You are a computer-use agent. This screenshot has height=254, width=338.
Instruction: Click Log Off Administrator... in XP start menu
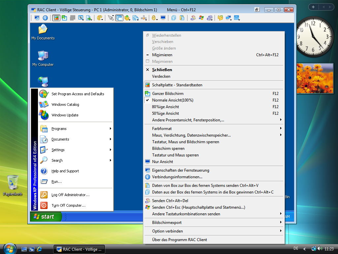tap(76, 195)
